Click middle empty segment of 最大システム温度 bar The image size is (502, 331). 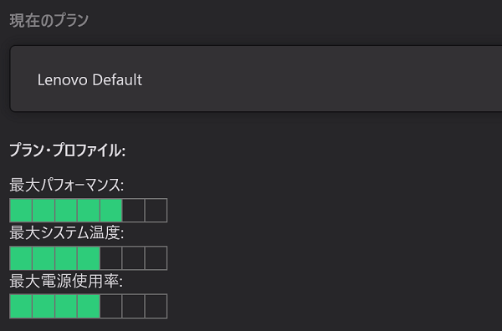[133, 258]
